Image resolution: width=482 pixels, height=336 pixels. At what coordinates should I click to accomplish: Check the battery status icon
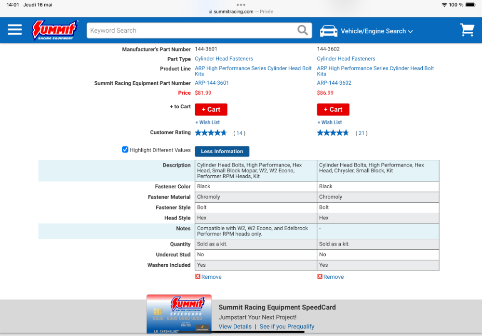click(x=470, y=5)
